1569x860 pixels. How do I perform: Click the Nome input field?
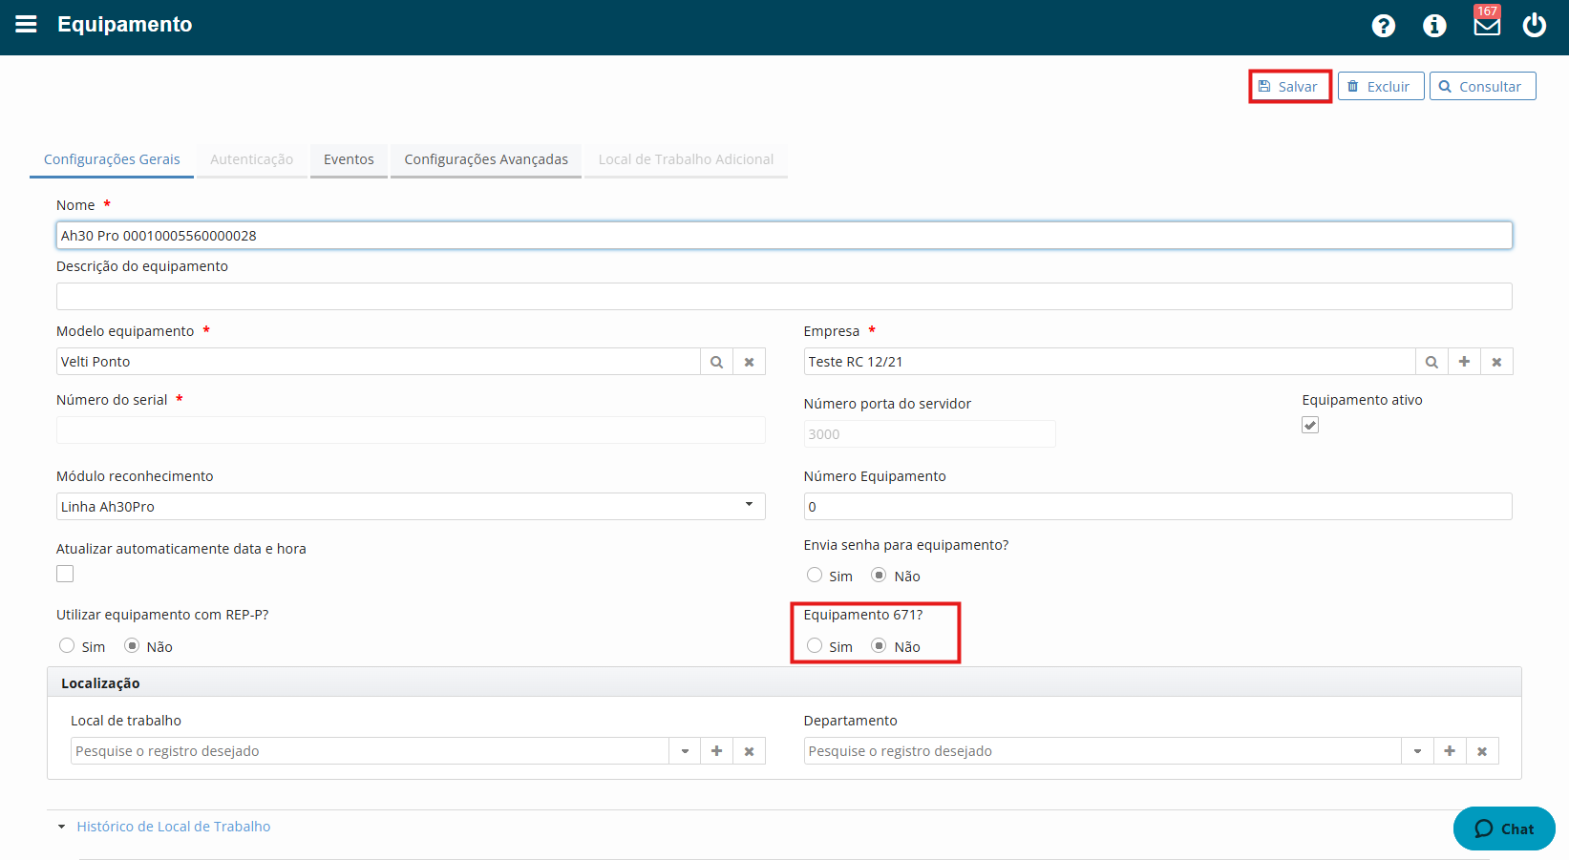784,236
